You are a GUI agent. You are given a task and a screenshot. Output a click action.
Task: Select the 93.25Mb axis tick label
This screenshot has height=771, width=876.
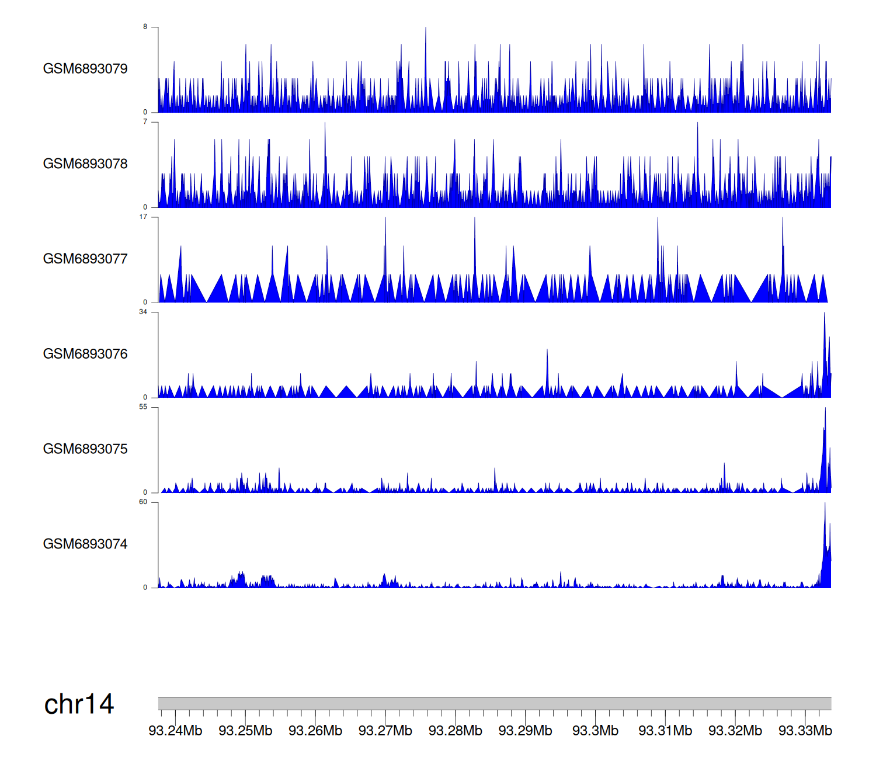(245, 731)
